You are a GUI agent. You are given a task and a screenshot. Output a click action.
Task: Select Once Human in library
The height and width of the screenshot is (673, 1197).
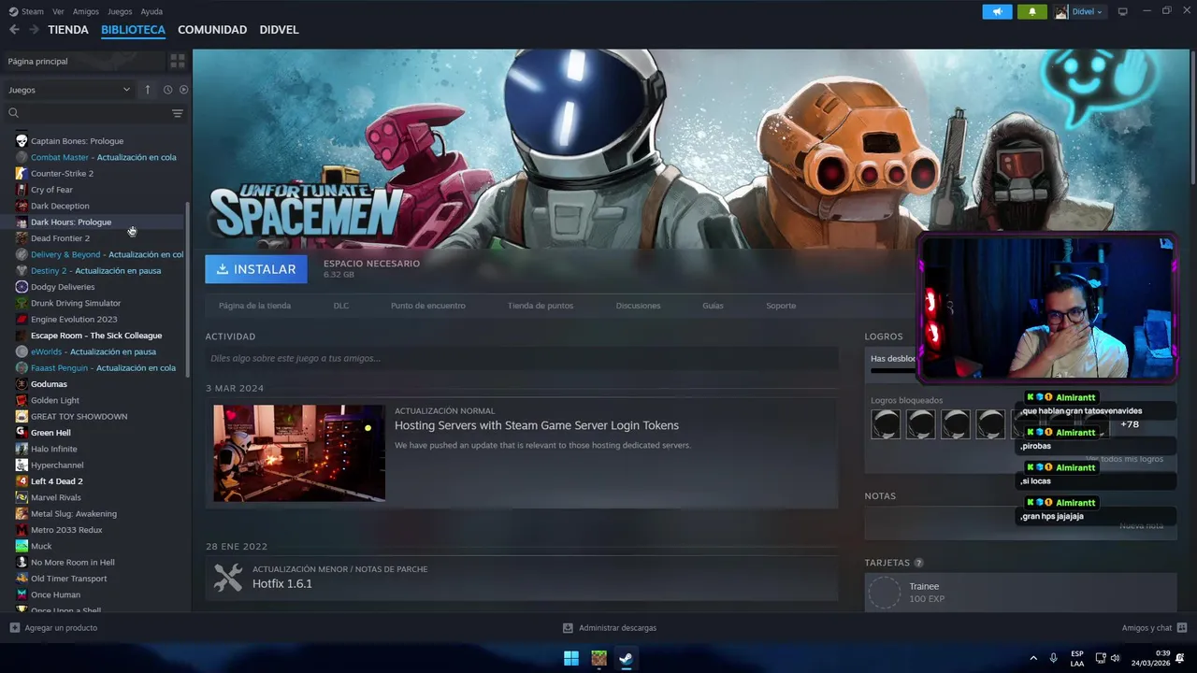point(55,595)
